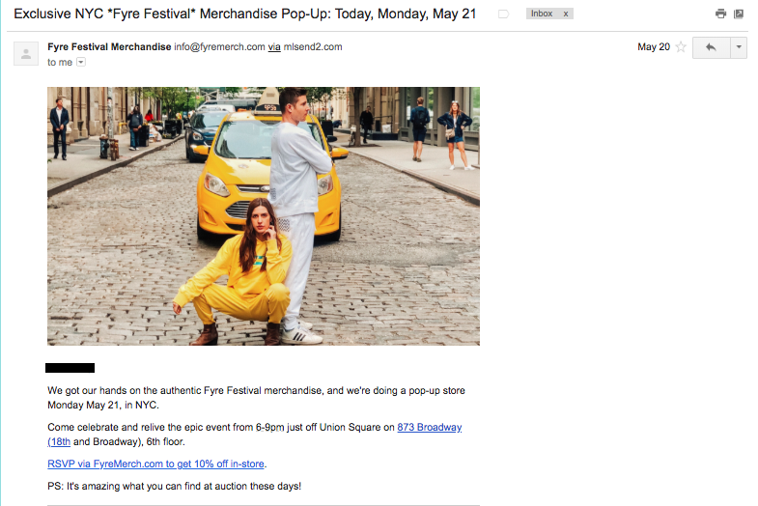The image size is (758, 506).
Task: Click the email subject line heading
Action: pos(244,14)
